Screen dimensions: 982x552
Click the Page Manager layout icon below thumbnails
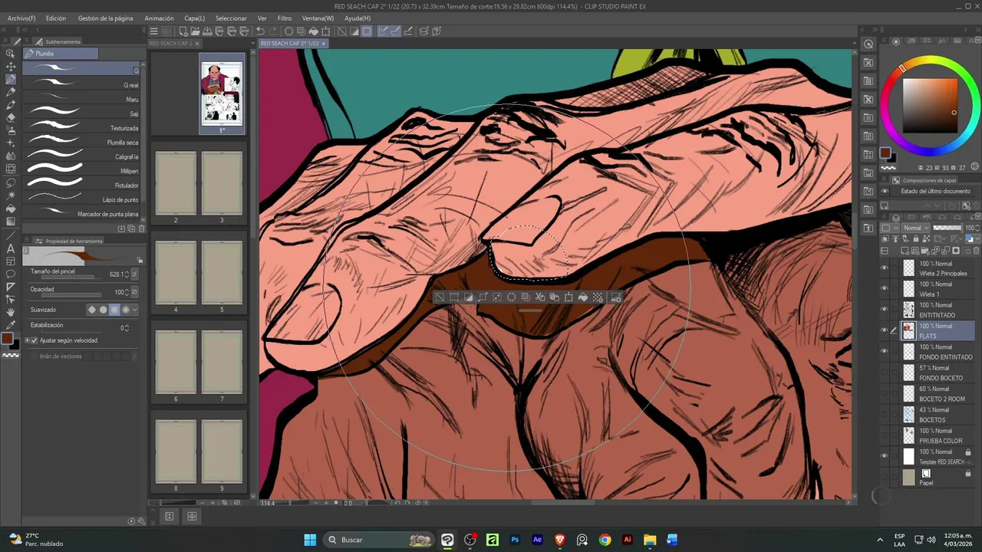(169, 517)
